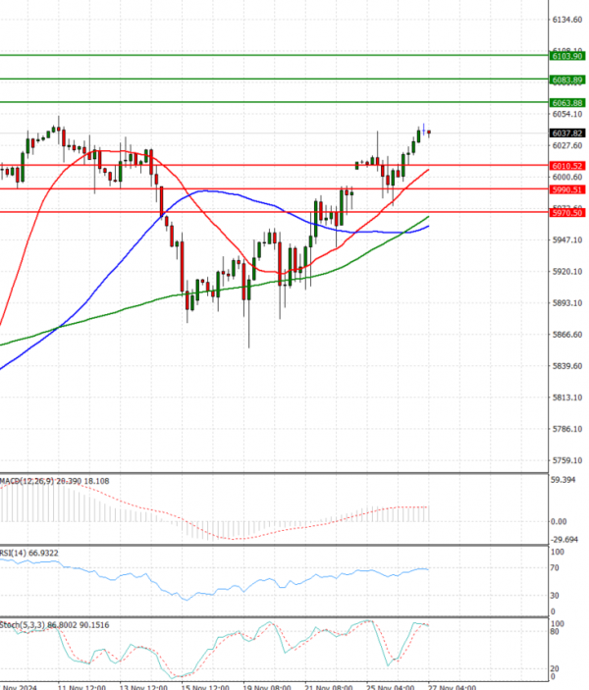The image size is (589, 690).
Task: Select the 6083.89 green resistance price label
Action: [567, 80]
